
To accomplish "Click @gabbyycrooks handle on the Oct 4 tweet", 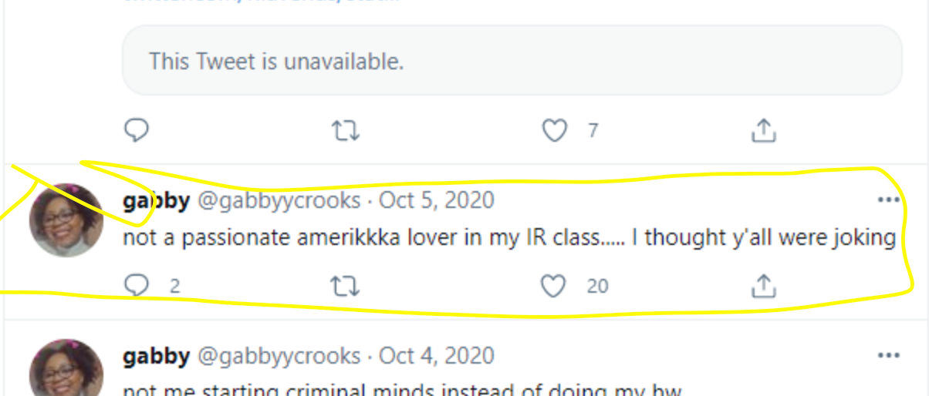I will [279, 356].
